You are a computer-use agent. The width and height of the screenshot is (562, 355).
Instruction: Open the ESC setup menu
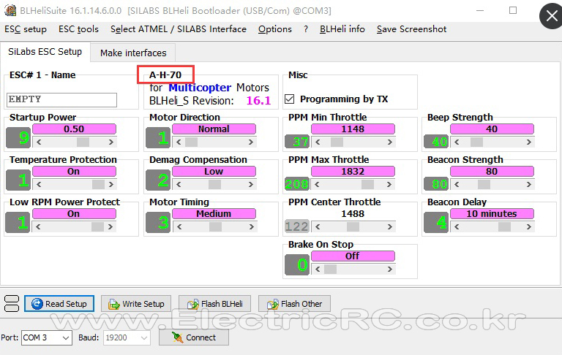coord(26,29)
